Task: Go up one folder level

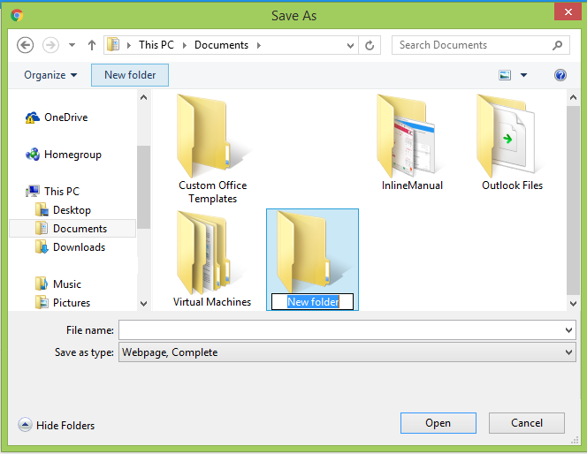Action: (92, 45)
